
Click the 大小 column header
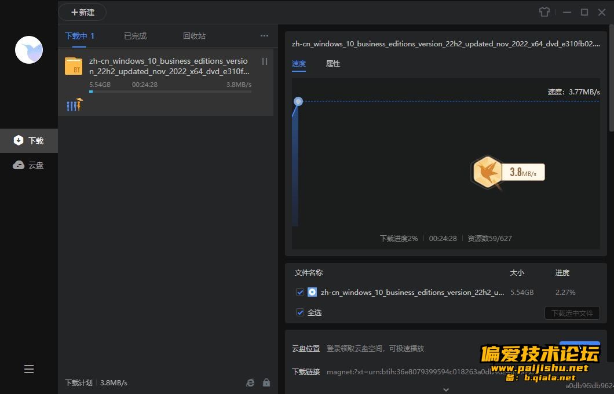[x=517, y=272]
